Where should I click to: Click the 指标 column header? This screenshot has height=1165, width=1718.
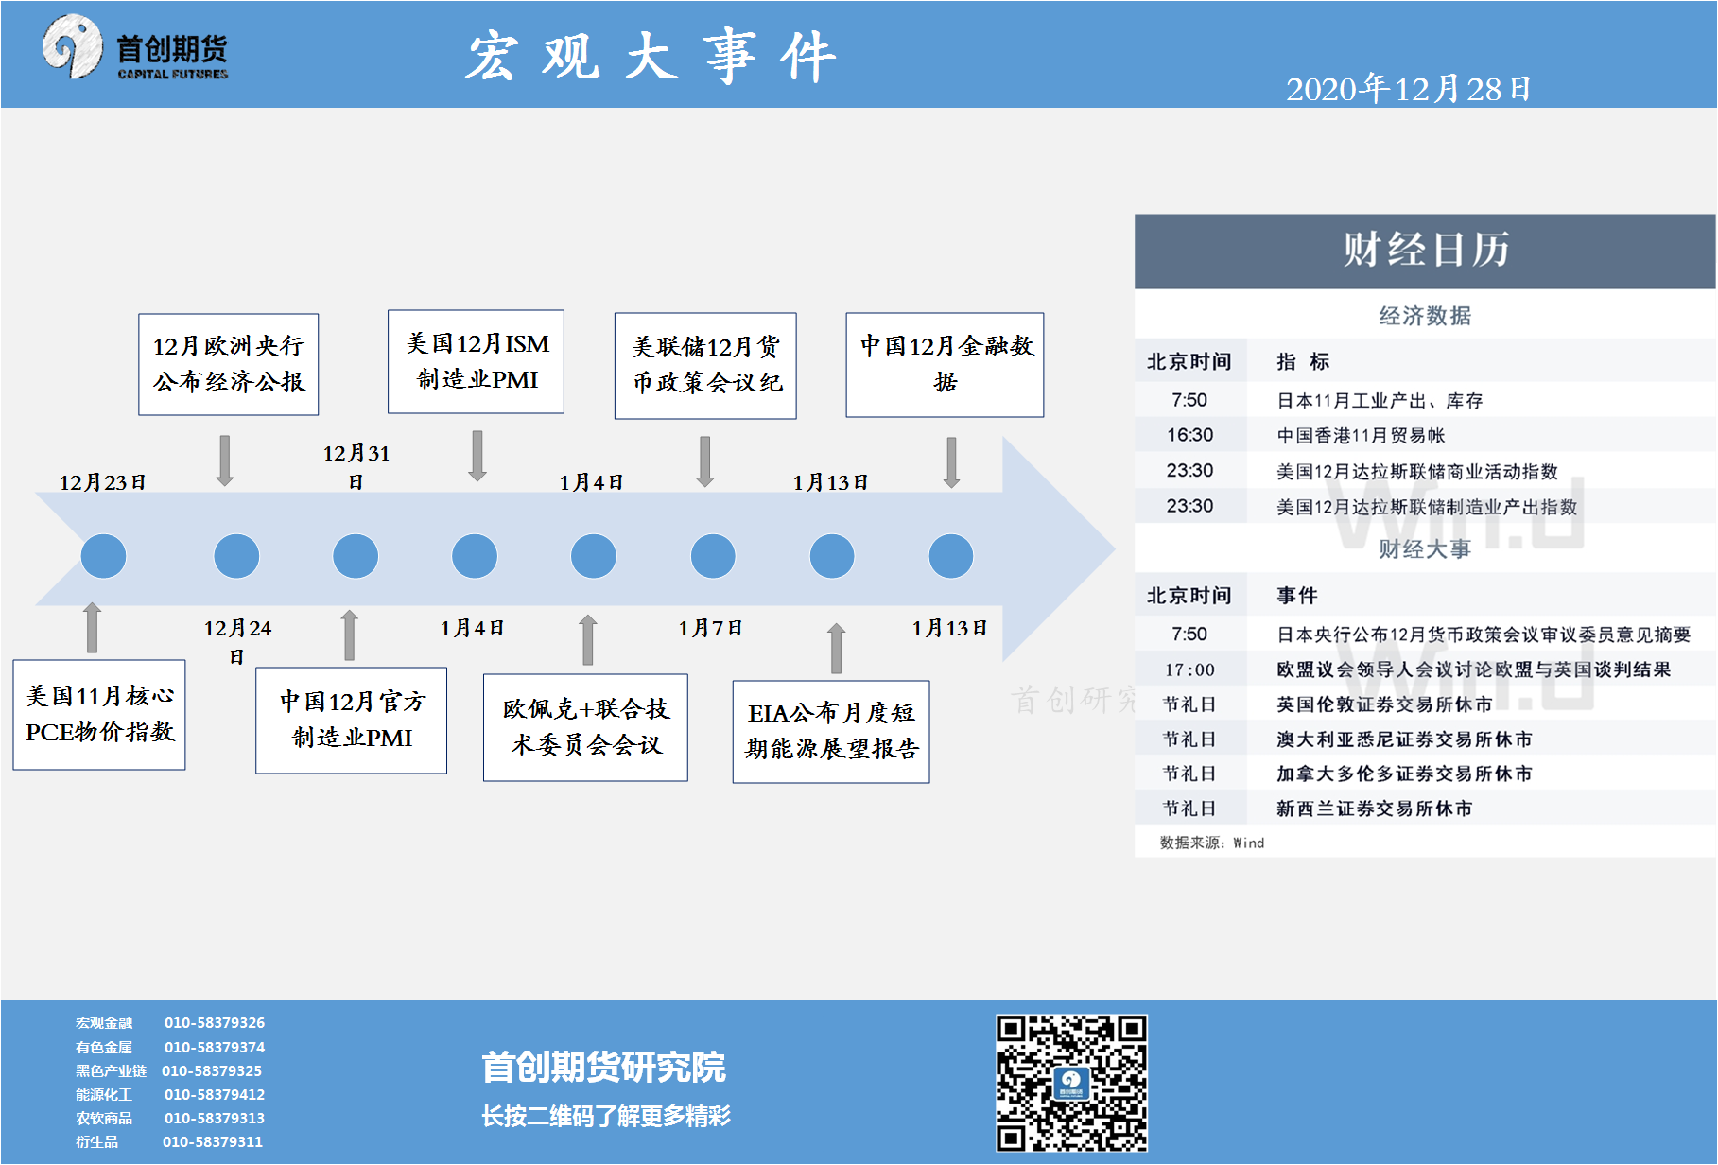(x=1303, y=361)
